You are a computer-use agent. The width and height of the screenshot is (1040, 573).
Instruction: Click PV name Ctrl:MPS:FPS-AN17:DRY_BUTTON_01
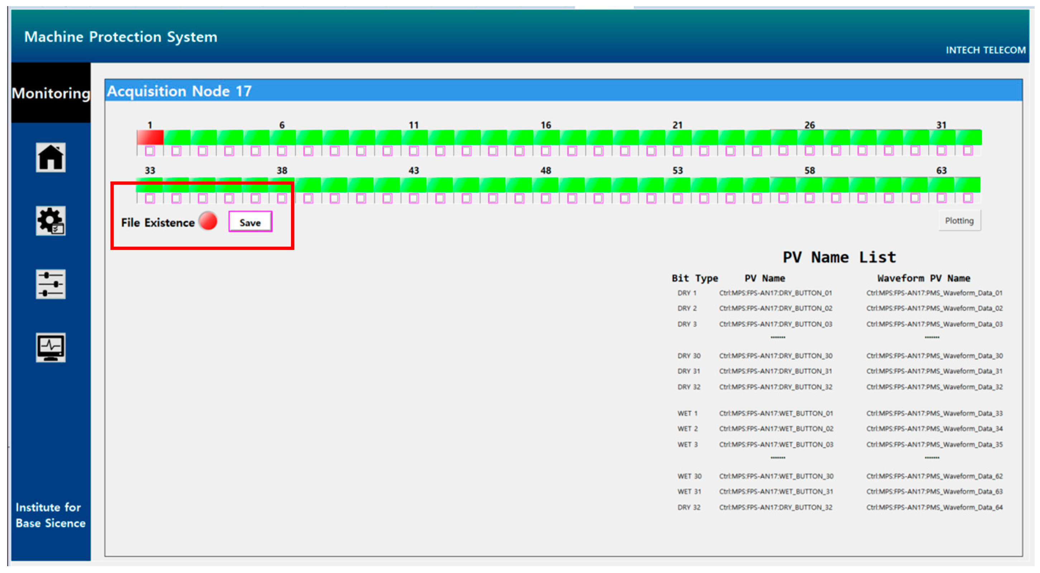pyautogui.click(x=775, y=293)
